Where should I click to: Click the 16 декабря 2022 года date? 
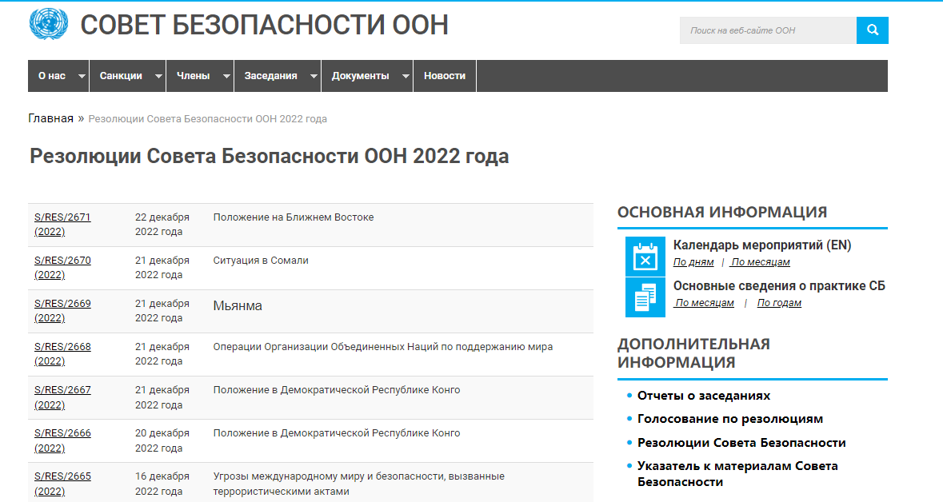point(162,484)
